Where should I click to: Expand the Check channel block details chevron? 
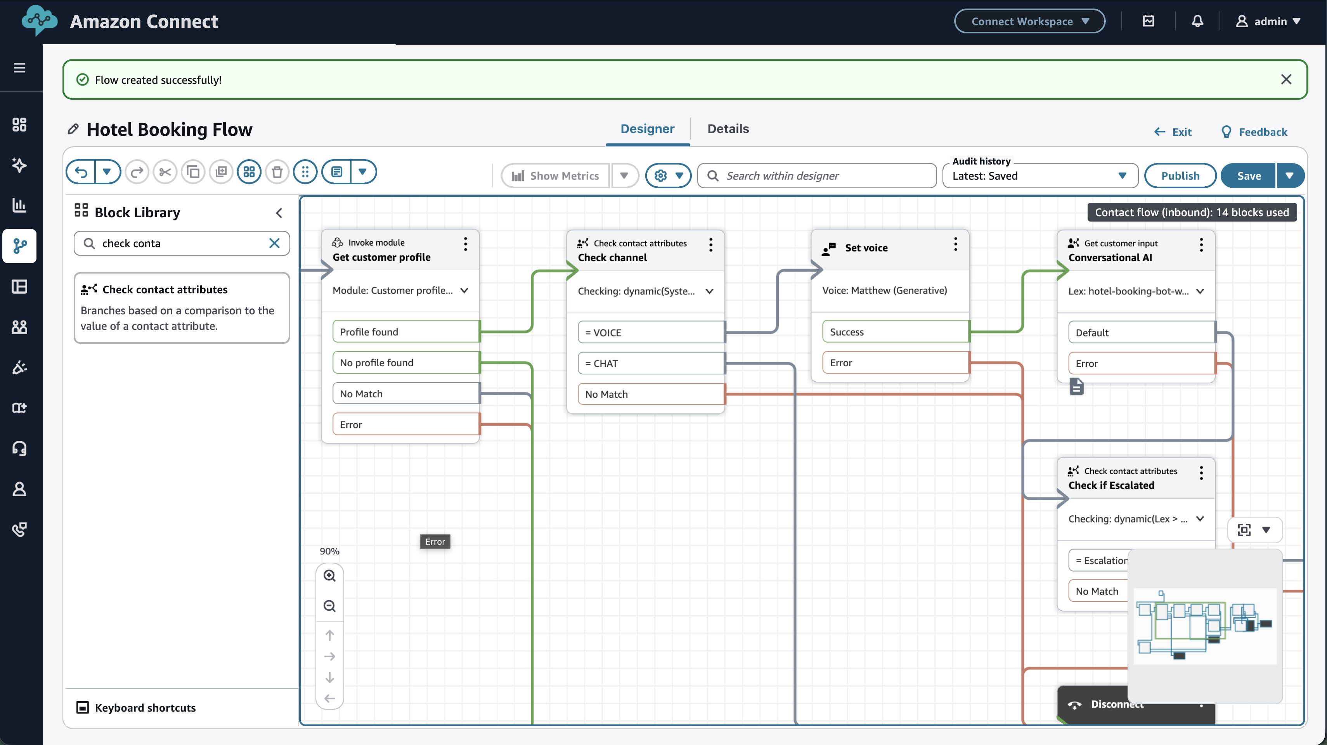(x=709, y=291)
